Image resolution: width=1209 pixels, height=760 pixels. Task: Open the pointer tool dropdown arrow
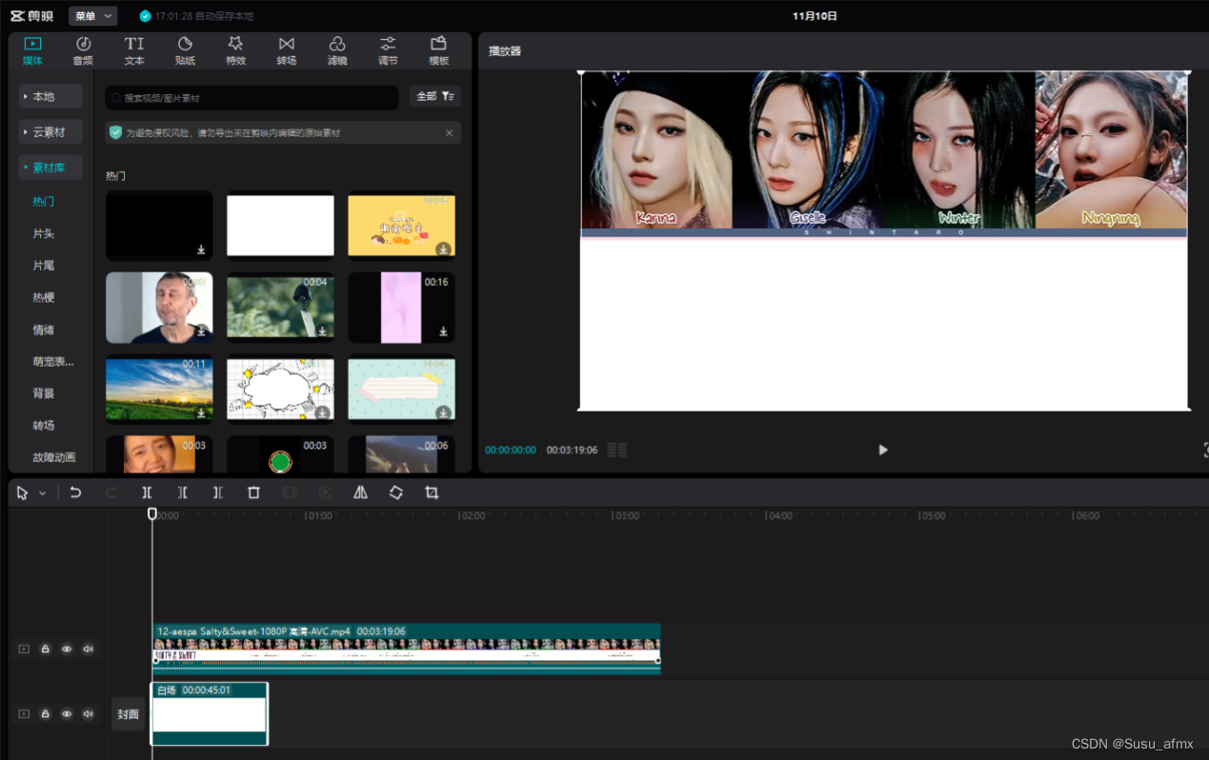click(x=43, y=493)
